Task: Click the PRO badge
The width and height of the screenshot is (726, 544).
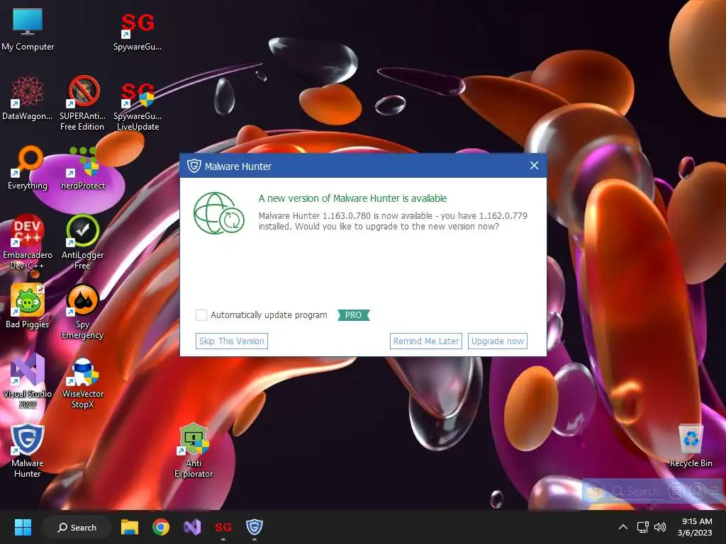Action: [x=353, y=315]
